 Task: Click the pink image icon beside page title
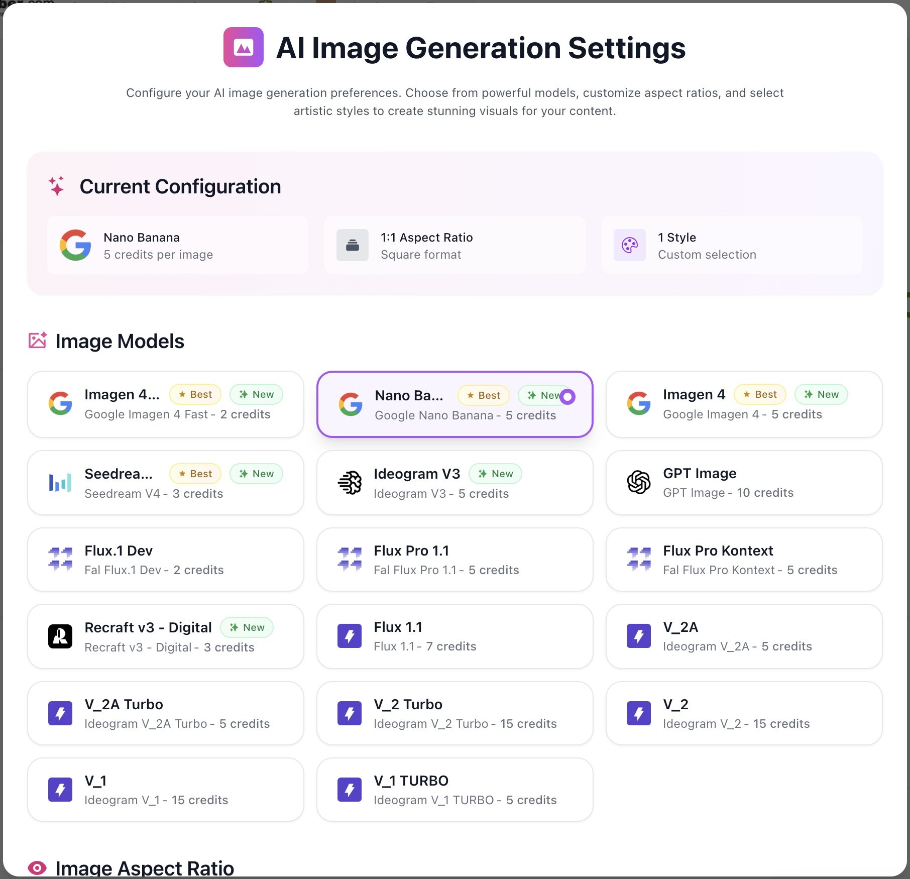coord(244,47)
